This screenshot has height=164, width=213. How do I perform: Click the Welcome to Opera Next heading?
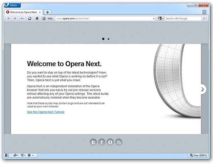(x=64, y=64)
